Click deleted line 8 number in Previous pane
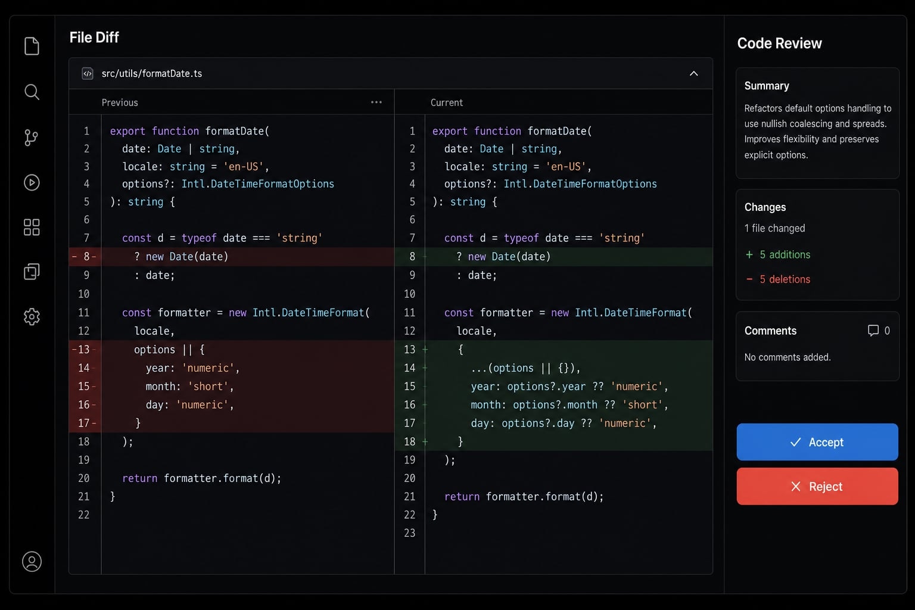915x610 pixels. pos(86,256)
